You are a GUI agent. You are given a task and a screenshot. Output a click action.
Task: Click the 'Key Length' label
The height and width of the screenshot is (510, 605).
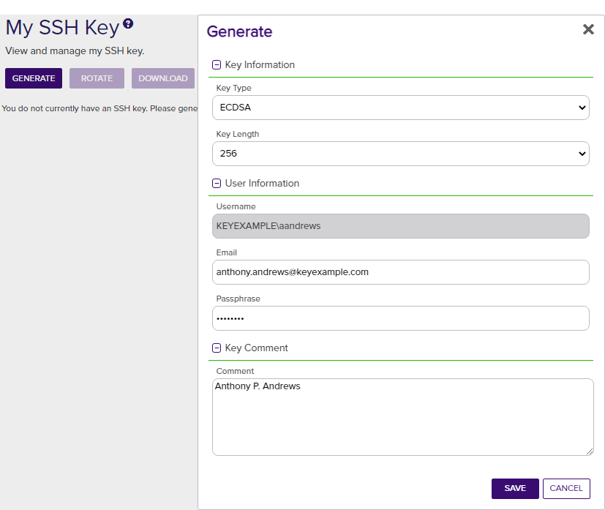click(x=237, y=134)
